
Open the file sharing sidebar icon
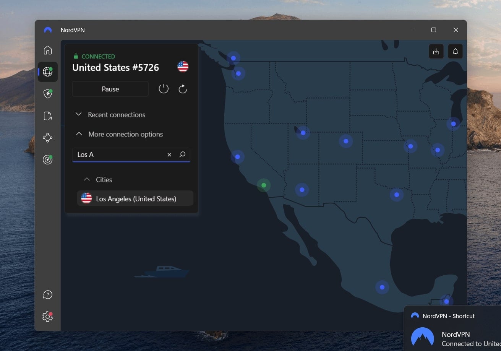pyautogui.click(x=47, y=115)
